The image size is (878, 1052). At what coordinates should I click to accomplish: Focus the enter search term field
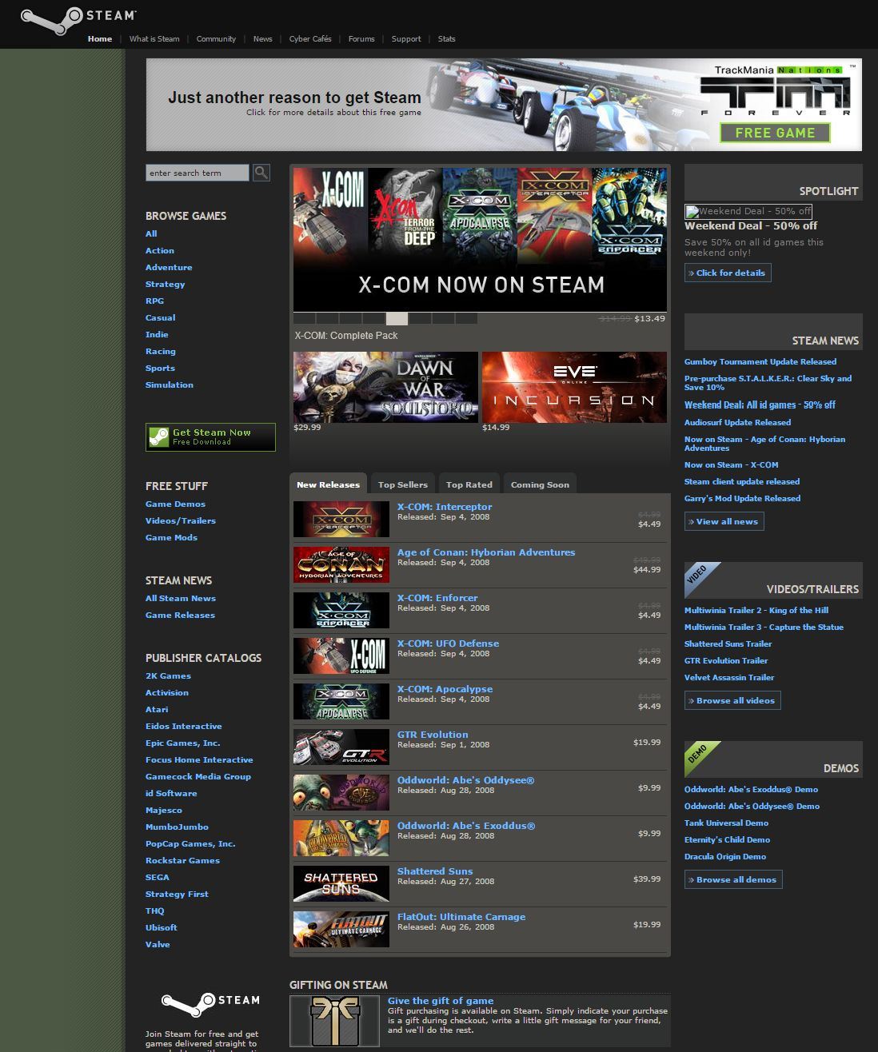click(x=198, y=173)
